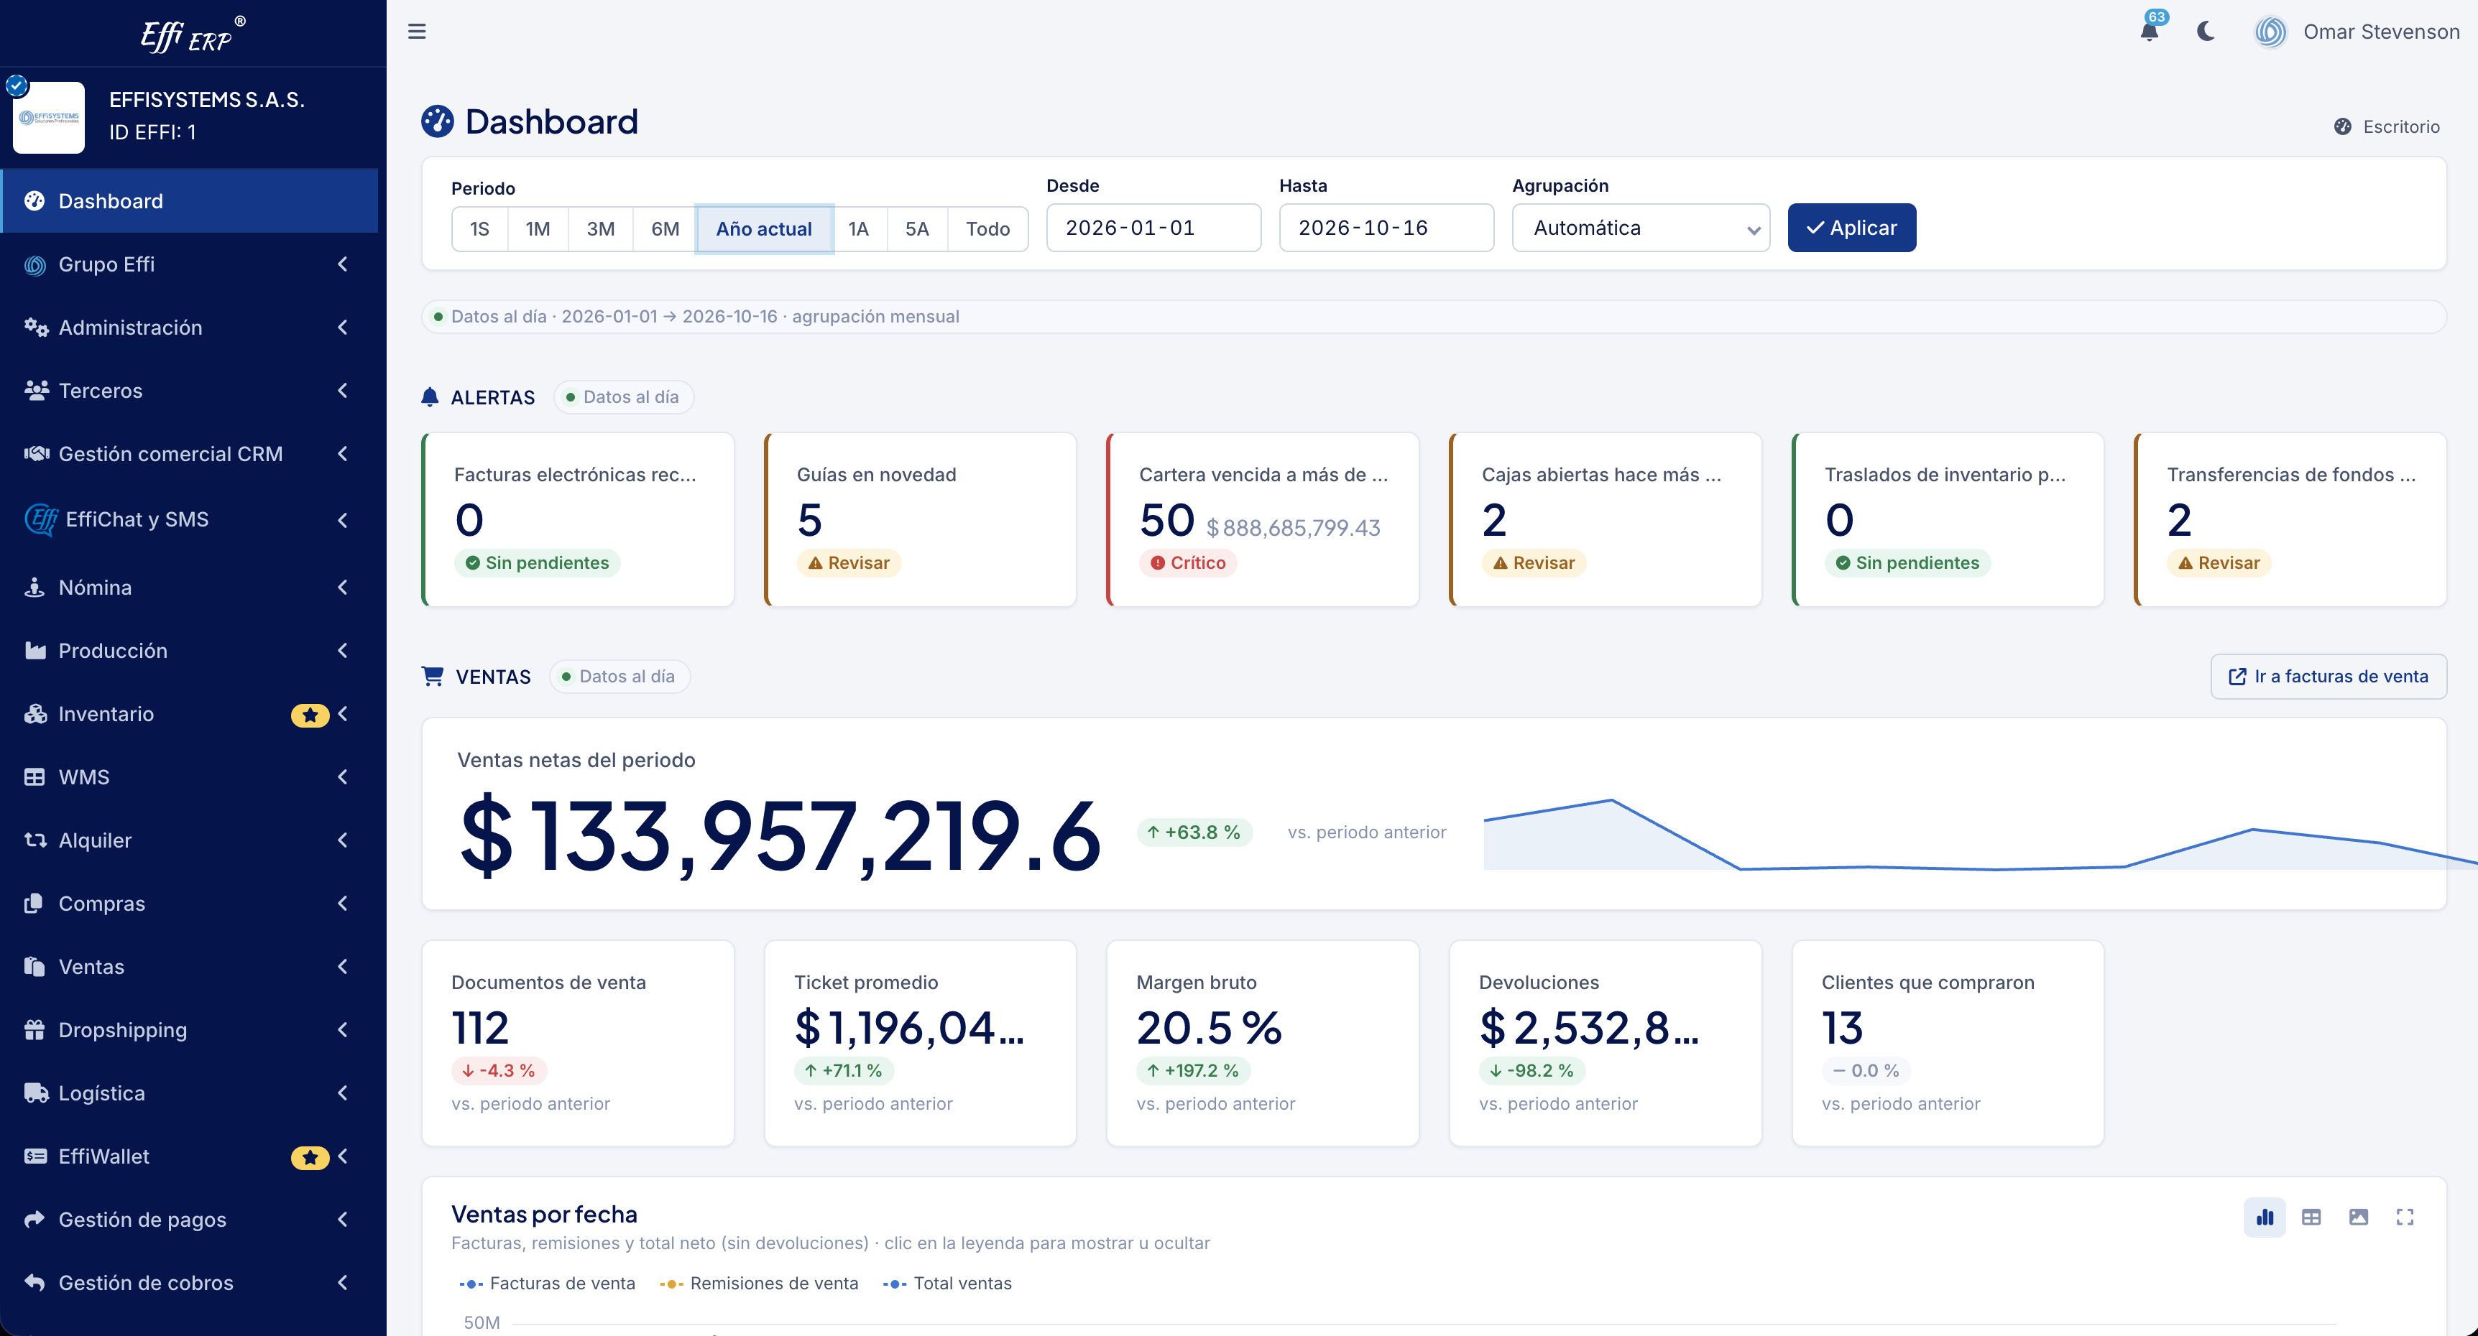Expand Gestión comercial CRM menu
The image size is (2478, 1336).
188,455
